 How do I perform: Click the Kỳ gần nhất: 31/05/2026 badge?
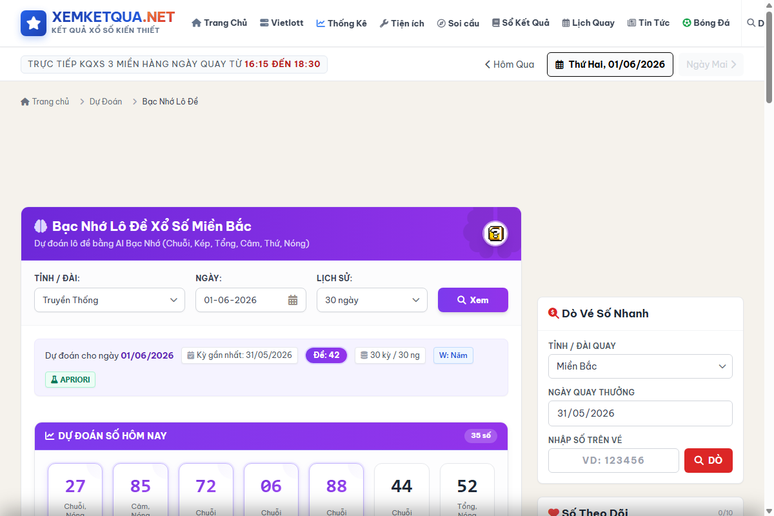[x=239, y=355]
